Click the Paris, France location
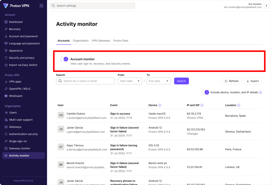The height and width of the screenshot is (185, 271). (233, 149)
